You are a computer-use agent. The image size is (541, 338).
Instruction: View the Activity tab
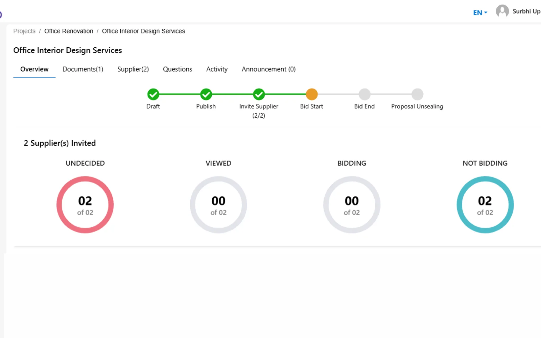pos(217,69)
